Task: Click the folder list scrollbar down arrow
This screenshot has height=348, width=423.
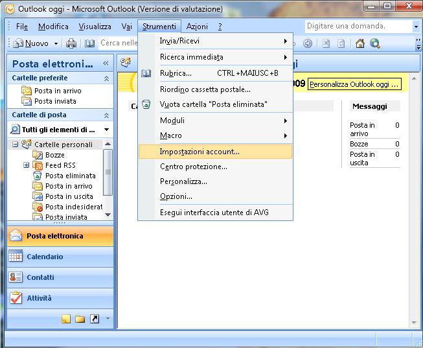Action: coord(108,215)
